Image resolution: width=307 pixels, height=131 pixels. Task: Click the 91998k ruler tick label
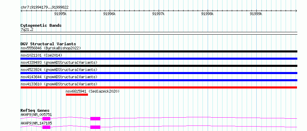click(208, 14)
